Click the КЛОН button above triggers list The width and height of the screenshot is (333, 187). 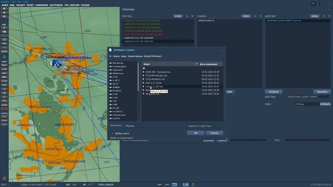point(178,16)
